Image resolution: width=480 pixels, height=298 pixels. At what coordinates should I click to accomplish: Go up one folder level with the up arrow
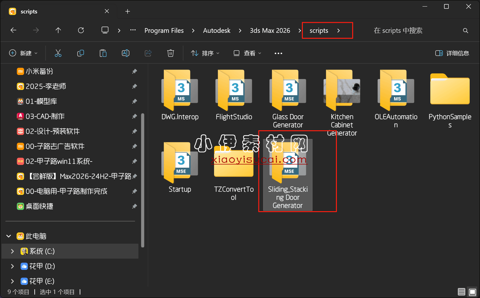(x=58, y=30)
